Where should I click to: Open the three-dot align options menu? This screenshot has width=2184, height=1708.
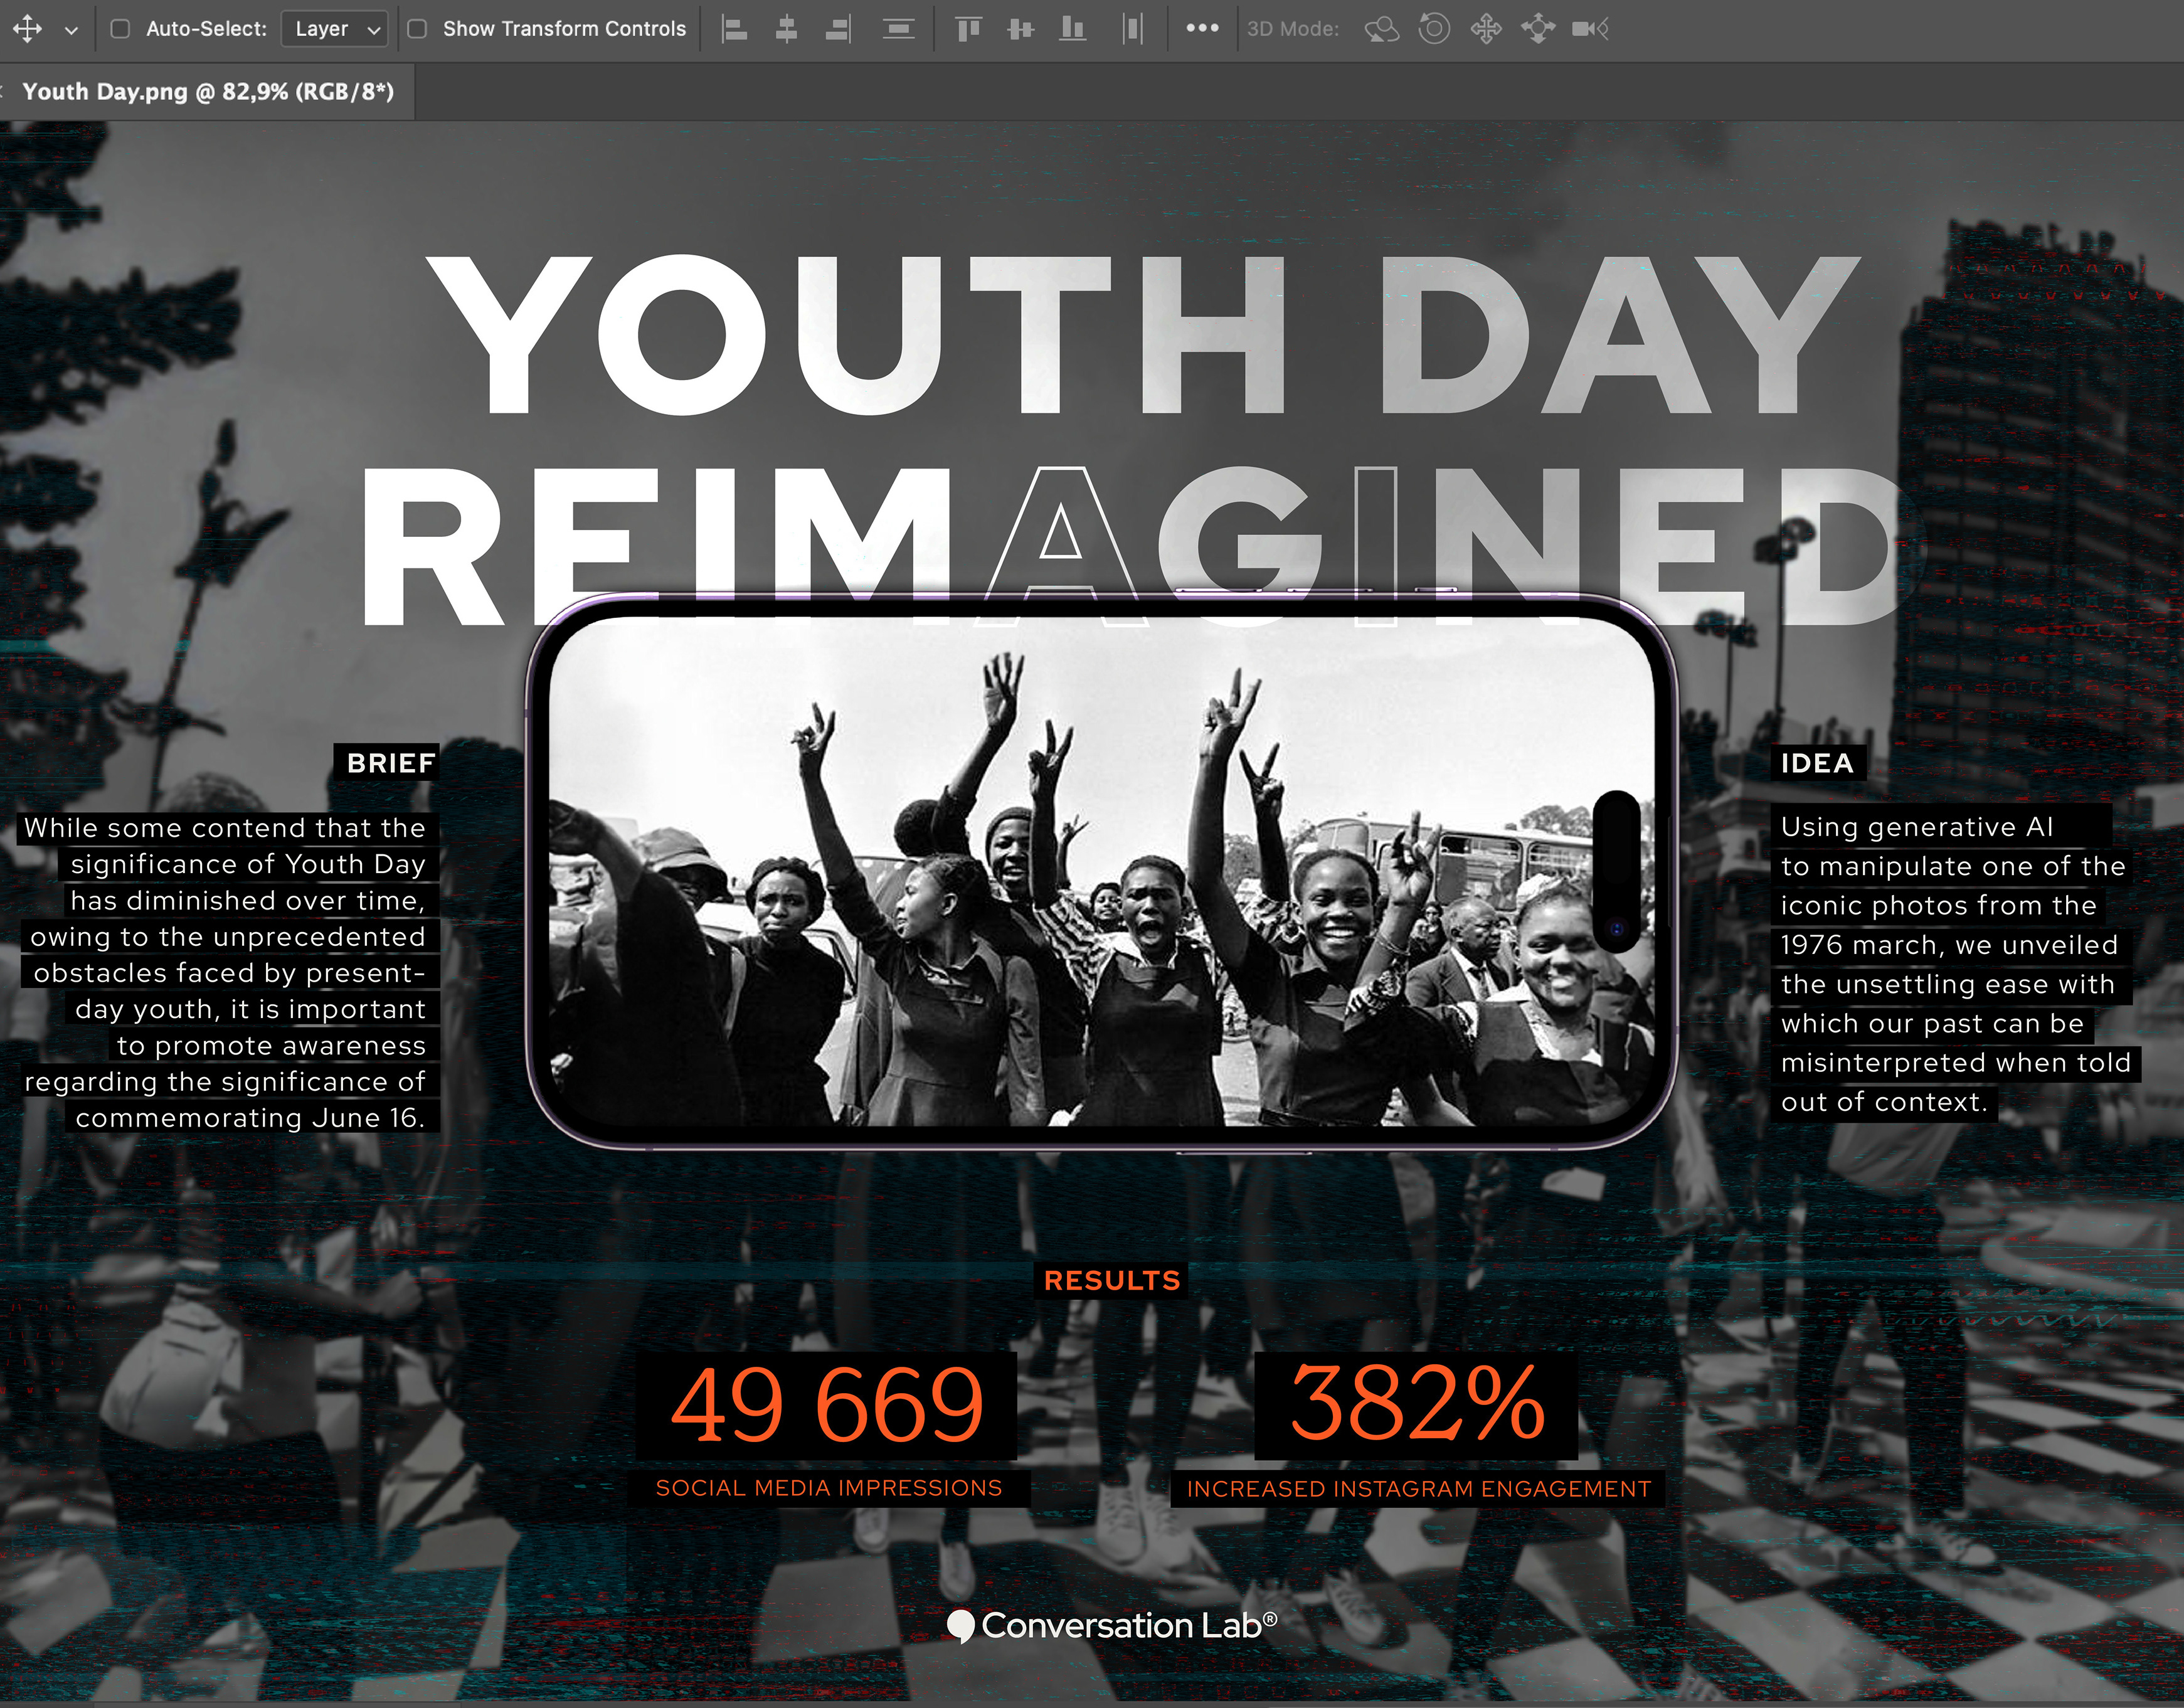1202,28
